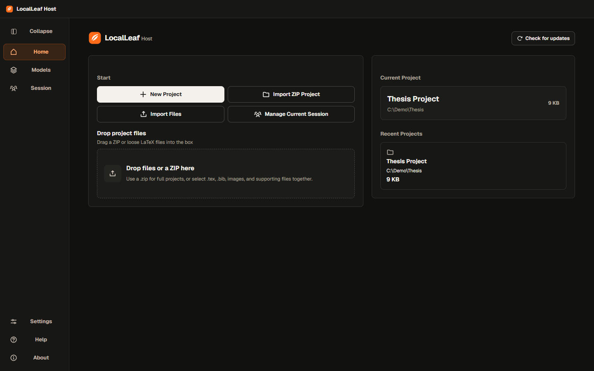Open the current project Thesis Project title
Screen dimensions: 594x371
(413, 99)
